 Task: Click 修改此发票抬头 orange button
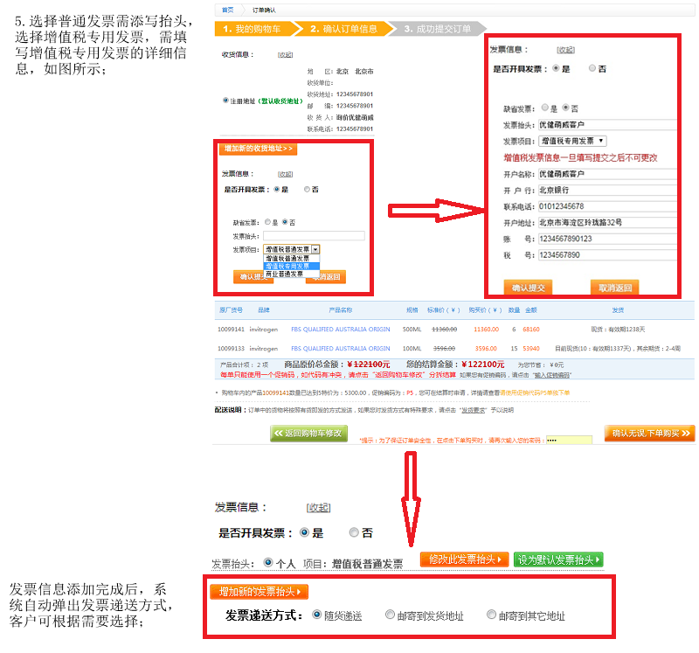464,559
